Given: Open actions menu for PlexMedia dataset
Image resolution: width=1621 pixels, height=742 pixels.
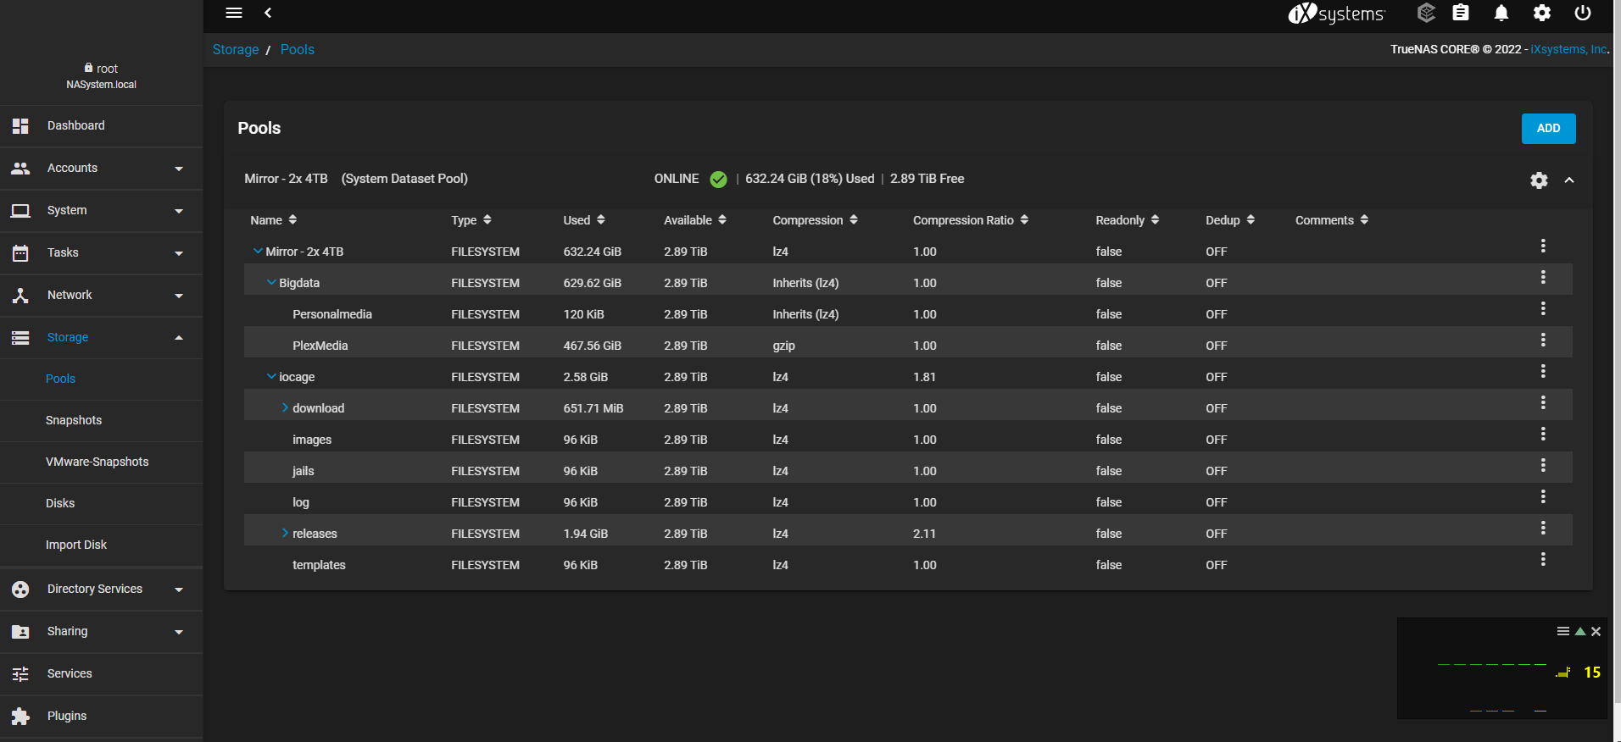Looking at the screenshot, I should (x=1543, y=340).
